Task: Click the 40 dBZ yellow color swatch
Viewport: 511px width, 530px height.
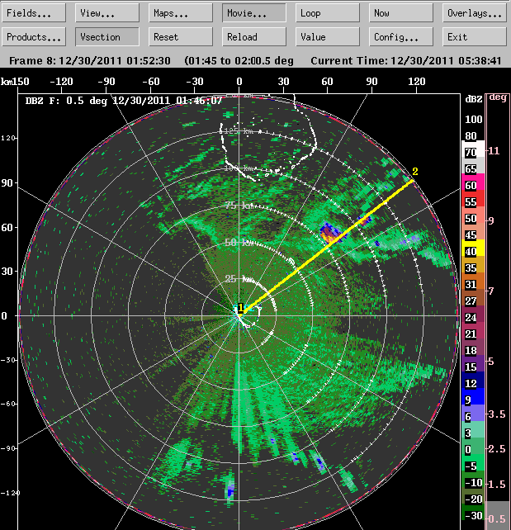Action: coord(473,248)
